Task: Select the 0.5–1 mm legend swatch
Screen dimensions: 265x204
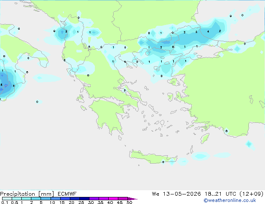Action: (x=17, y=199)
